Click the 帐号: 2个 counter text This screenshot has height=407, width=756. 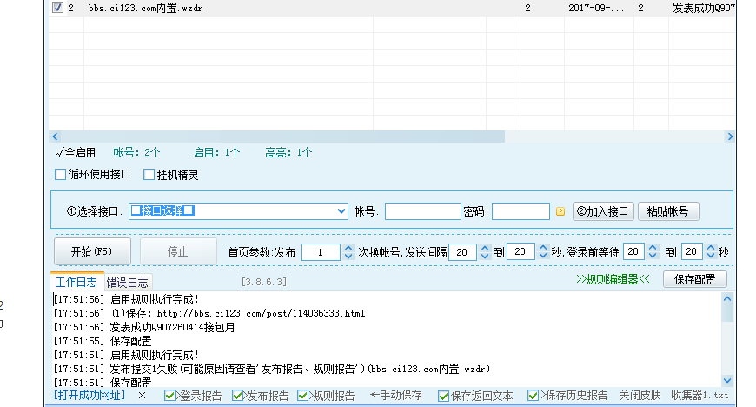(136, 153)
